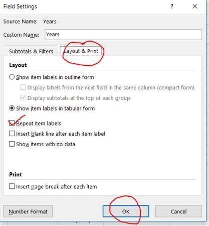Open the Number Format button

coord(28,211)
